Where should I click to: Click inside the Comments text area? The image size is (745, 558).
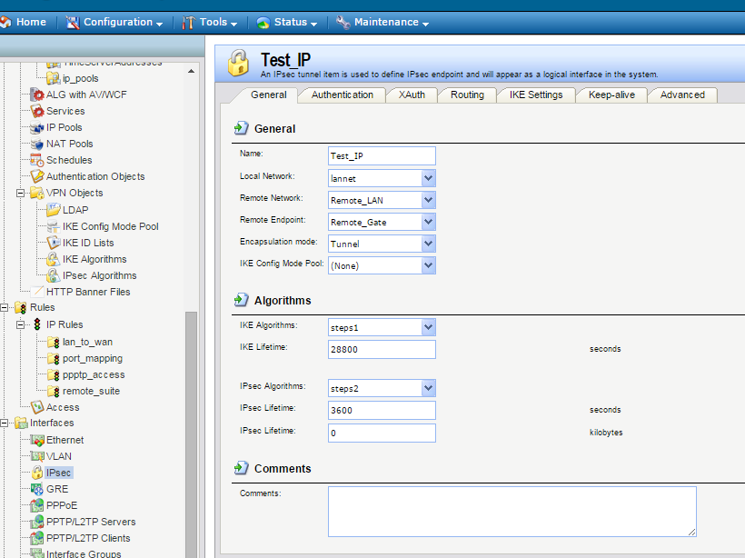click(512, 511)
